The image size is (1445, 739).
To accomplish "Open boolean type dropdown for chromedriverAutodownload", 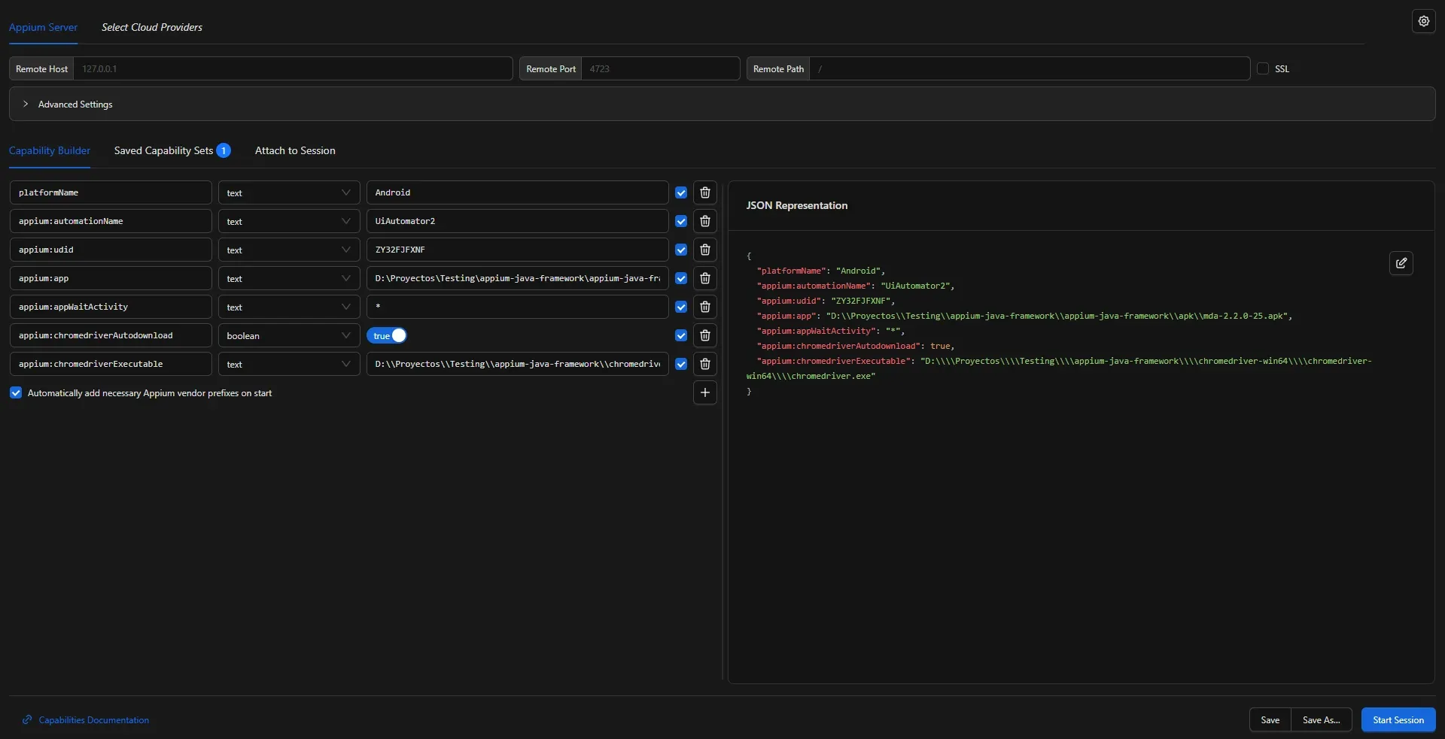I will pos(289,335).
